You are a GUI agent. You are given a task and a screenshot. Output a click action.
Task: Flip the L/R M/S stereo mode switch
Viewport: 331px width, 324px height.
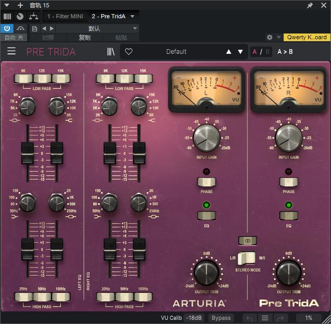coord(247,258)
